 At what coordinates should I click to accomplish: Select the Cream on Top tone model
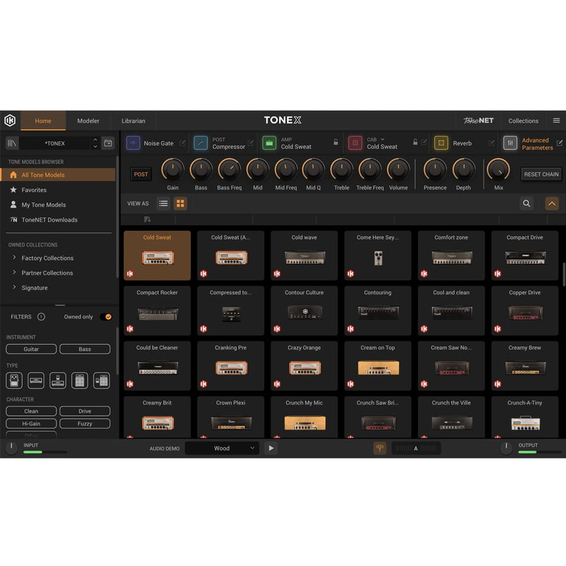coord(377,365)
